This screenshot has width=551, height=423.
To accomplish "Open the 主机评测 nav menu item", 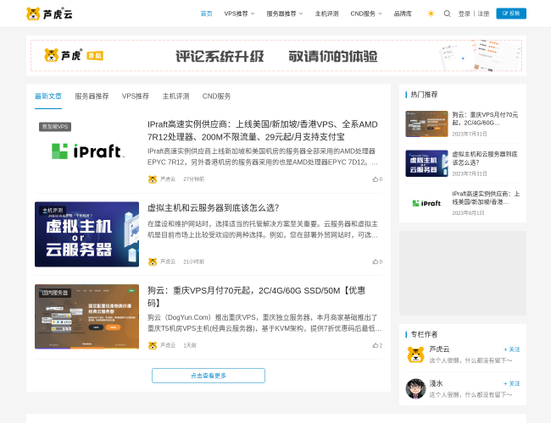I will click(x=326, y=14).
